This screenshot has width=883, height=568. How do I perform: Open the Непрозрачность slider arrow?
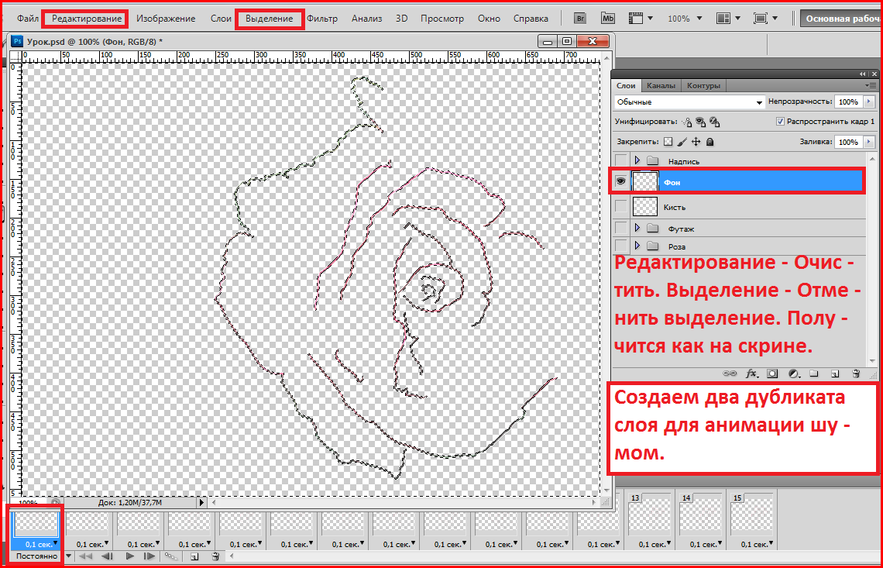(870, 102)
